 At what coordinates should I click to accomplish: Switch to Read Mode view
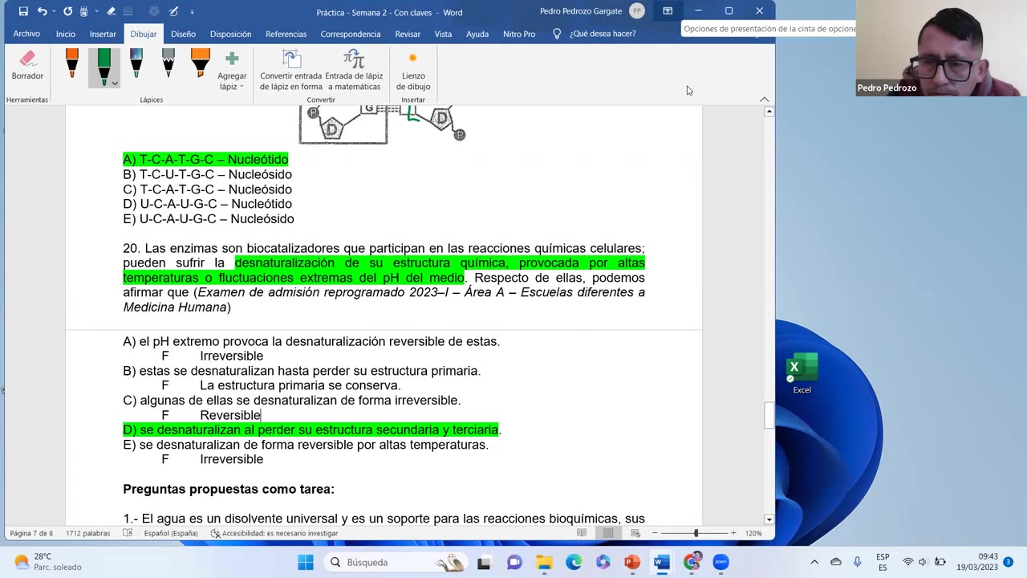pyautogui.click(x=582, y=533)
